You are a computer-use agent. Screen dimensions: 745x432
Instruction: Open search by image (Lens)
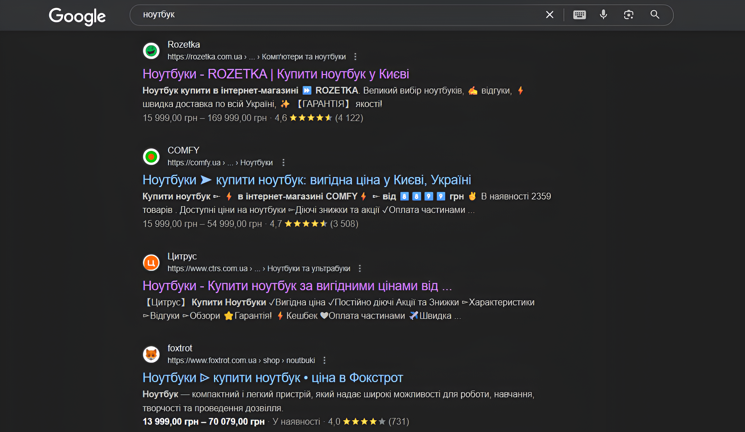point(629,15)
